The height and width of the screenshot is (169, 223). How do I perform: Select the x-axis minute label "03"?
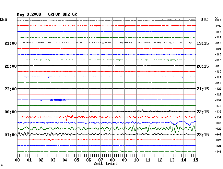[53, 160]
